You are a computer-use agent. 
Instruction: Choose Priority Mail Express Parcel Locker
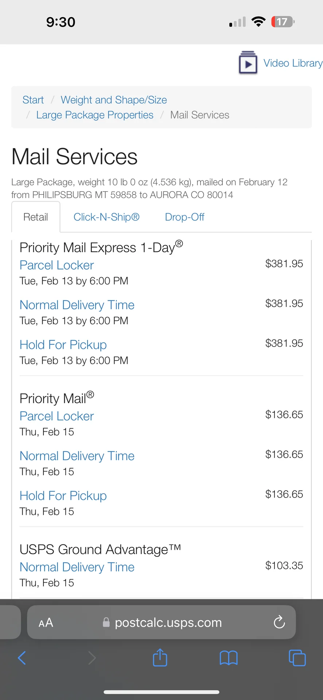click(57, 265)
